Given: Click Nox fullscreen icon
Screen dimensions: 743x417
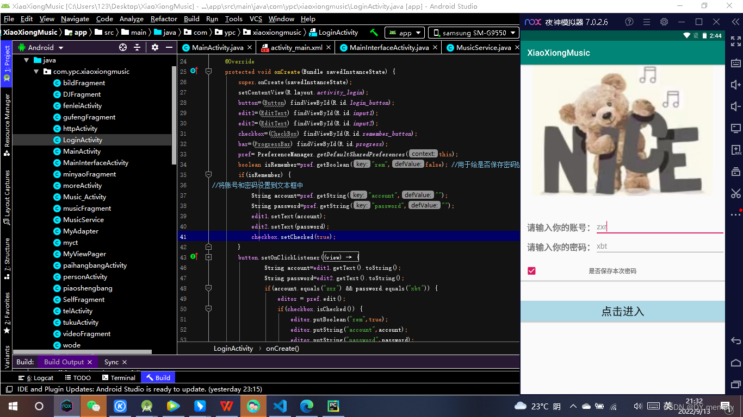Looking at the screenshot, I should tap(735, 41).
